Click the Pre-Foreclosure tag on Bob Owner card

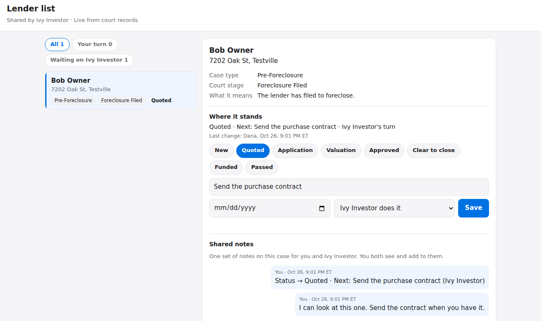tap(73, 101)
